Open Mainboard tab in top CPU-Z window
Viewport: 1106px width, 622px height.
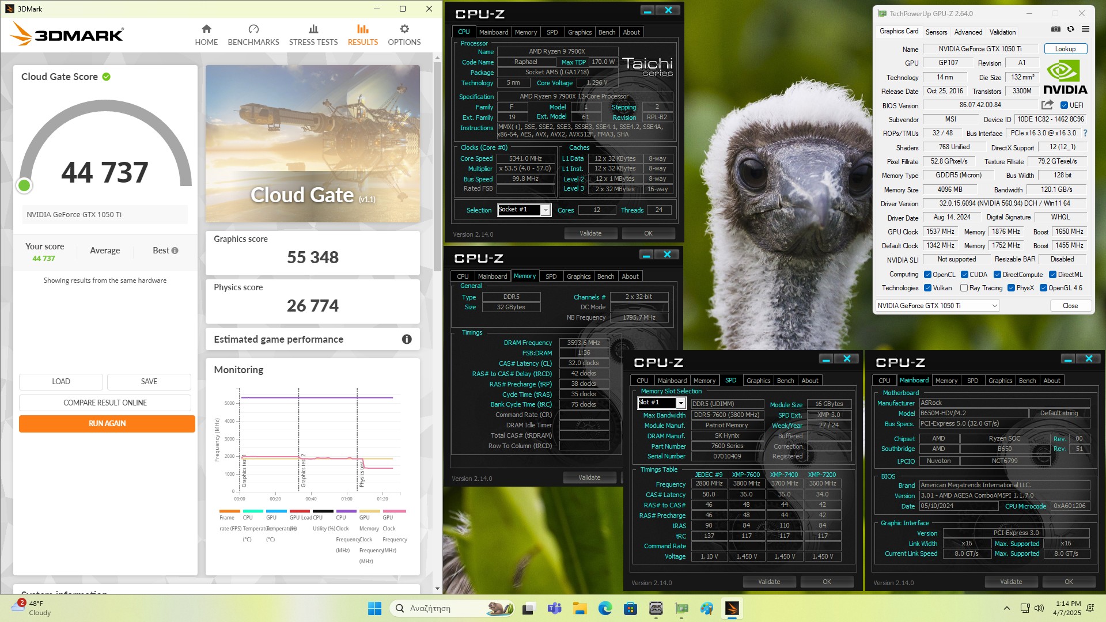pos(494,32)
